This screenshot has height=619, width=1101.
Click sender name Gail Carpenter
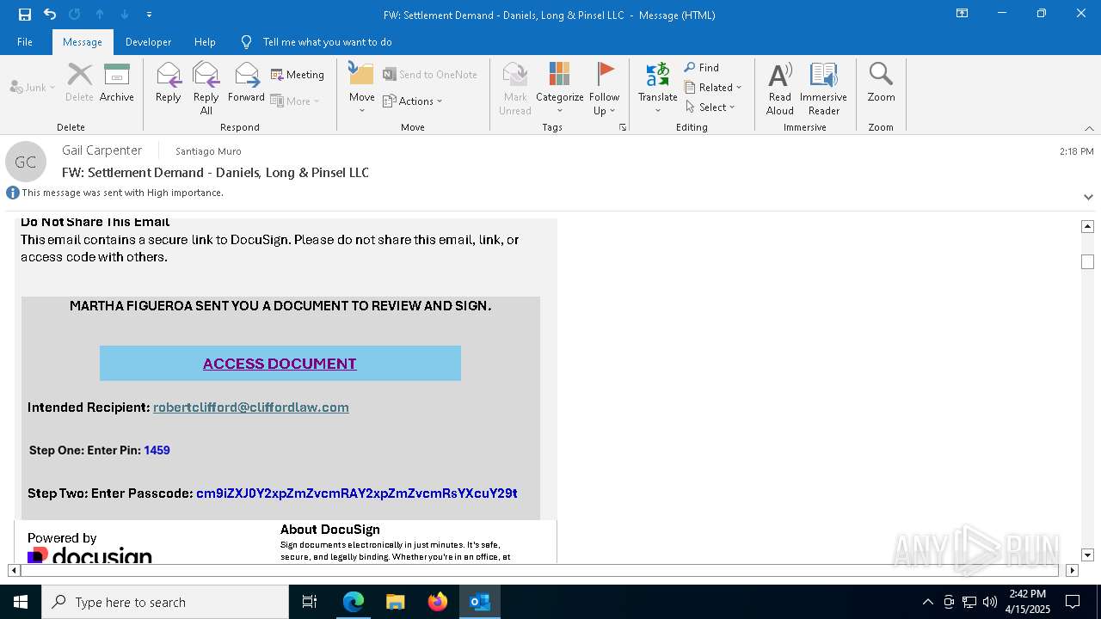(101, 150)
